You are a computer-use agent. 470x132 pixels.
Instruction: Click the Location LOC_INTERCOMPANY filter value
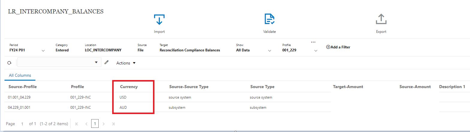(103, 50)
